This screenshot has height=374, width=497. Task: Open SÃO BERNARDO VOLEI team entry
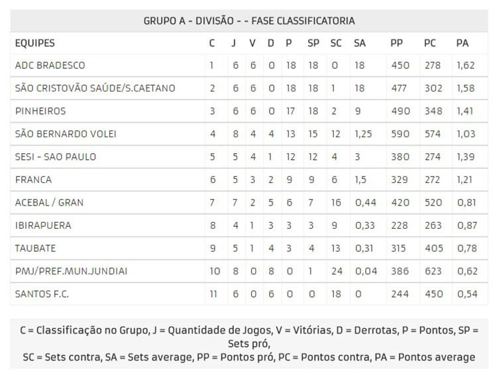coord(66,134)
